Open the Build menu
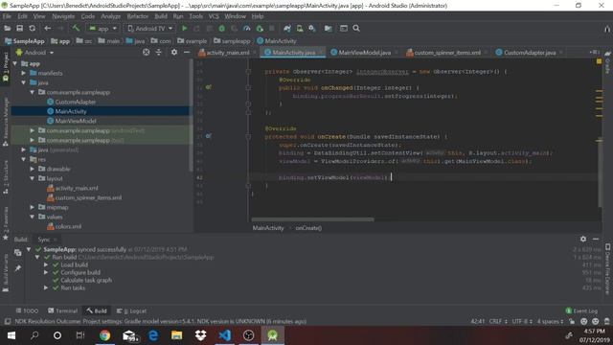 coord(161,16)
